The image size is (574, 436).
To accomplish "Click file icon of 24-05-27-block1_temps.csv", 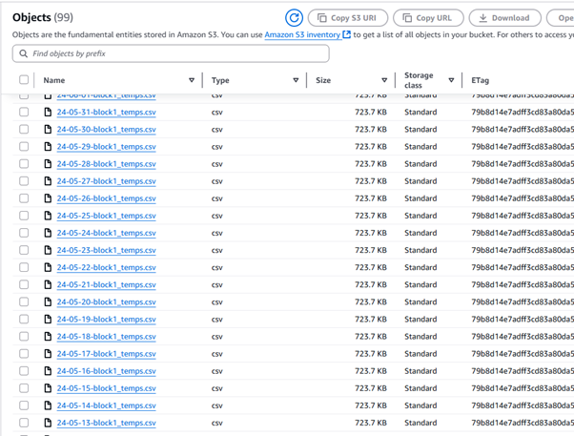I will (48, 180).
